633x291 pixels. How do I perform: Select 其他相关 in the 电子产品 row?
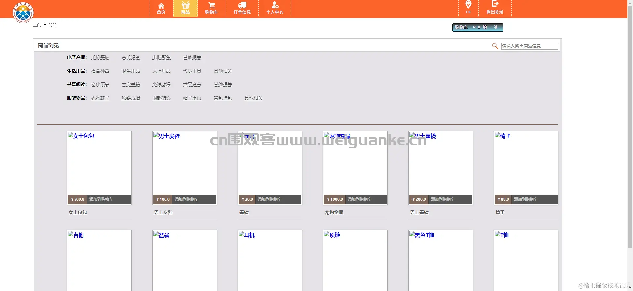(x=192, y=58)
